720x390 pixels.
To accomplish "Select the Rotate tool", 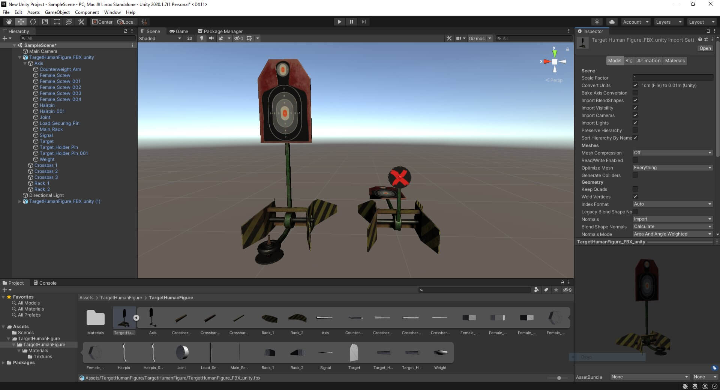I will (x=33, y=22).
